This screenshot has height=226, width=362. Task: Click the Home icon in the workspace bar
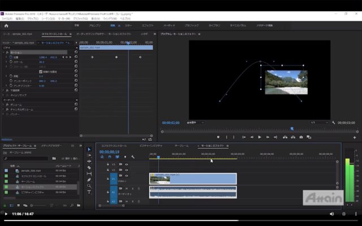click(6, 25)
